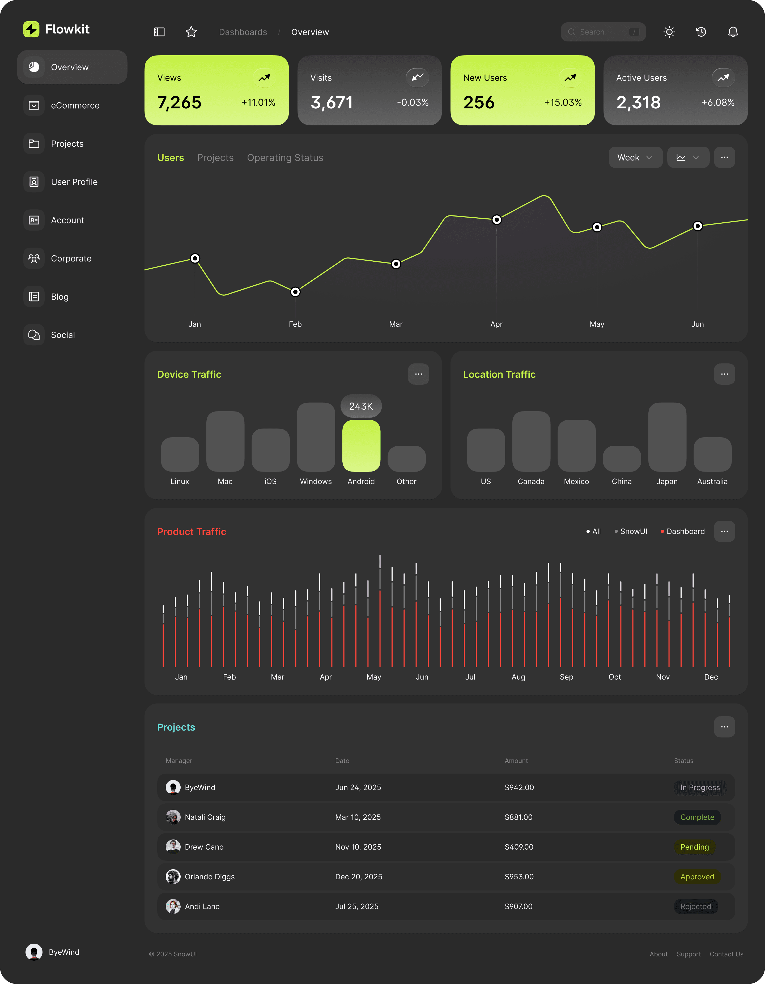765x984 pixels.
Task: Open the history clock icon
Action: (701, 32)
